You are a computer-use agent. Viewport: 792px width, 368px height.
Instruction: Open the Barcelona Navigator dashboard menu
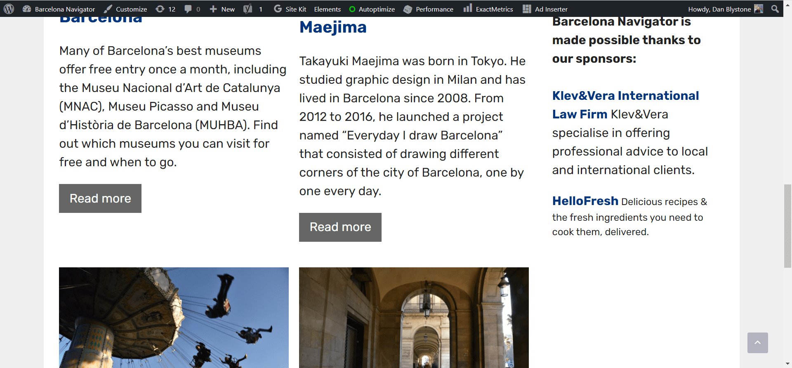59,9
